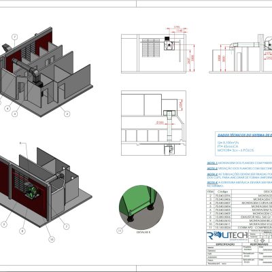
Task: Select balloon 3 below the upper isometric view
Action: [15, 114]
